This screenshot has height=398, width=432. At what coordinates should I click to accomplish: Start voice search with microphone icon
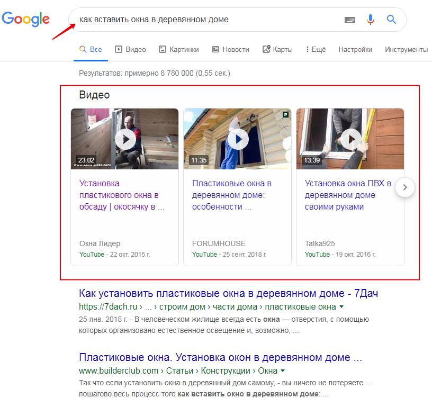(x=371, y=20)
